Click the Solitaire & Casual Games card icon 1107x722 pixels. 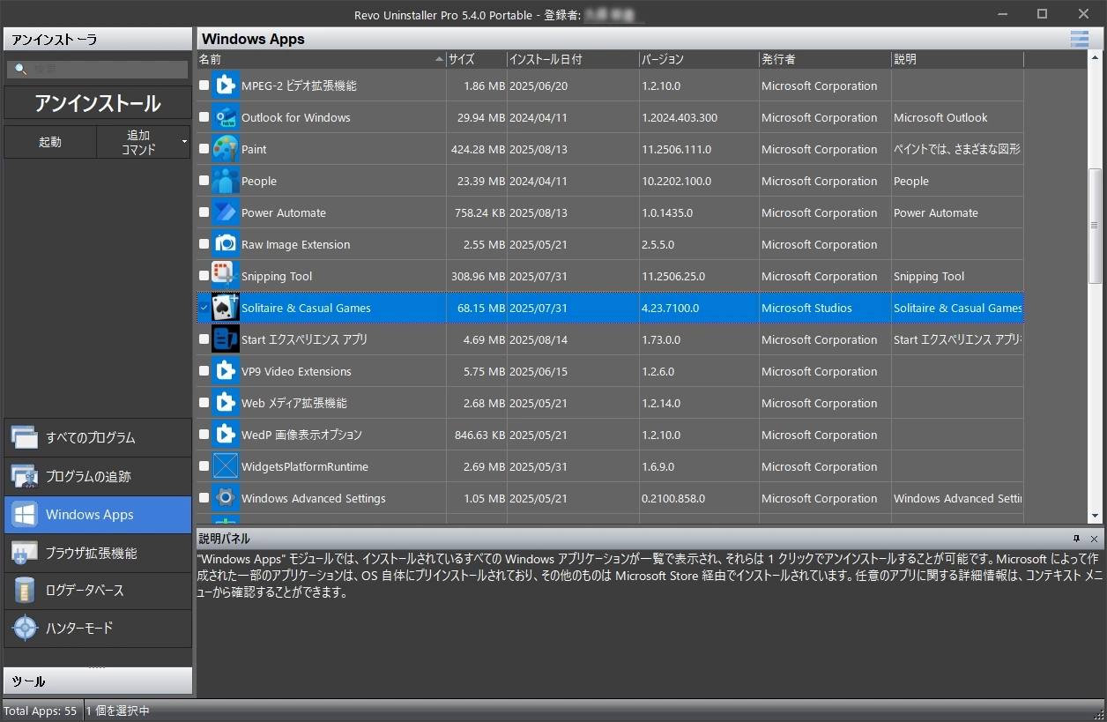226,308
